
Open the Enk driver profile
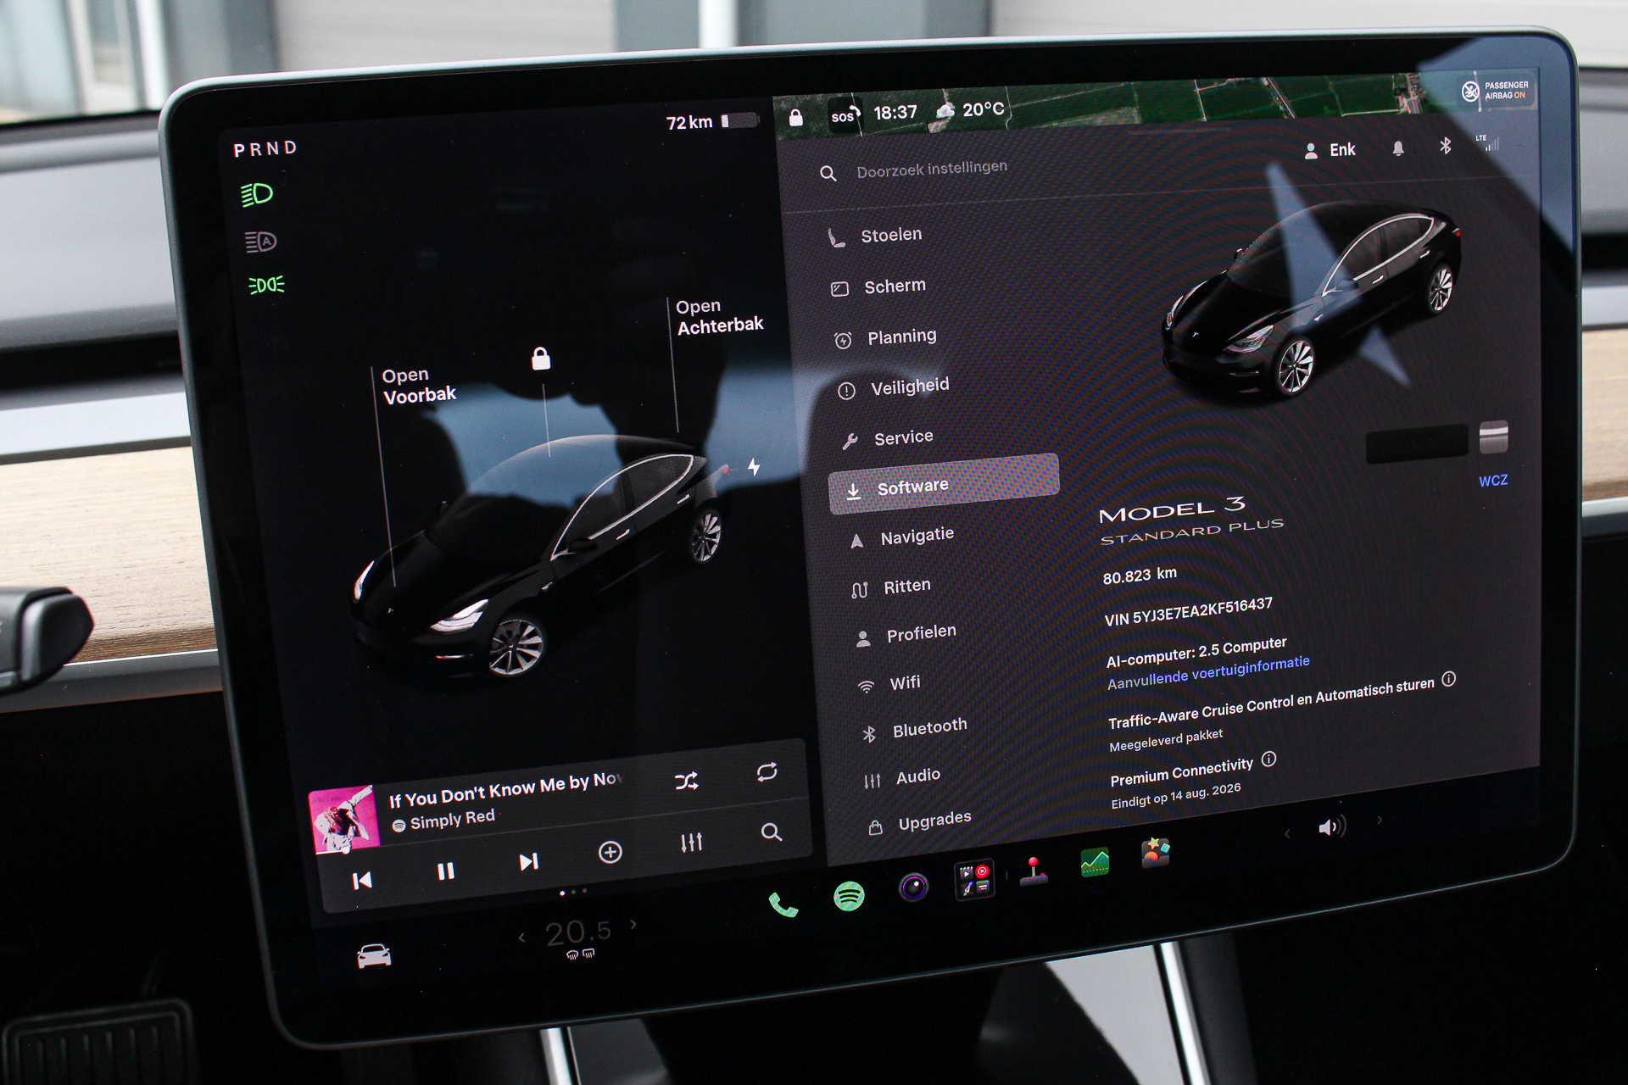[1330, 151]
